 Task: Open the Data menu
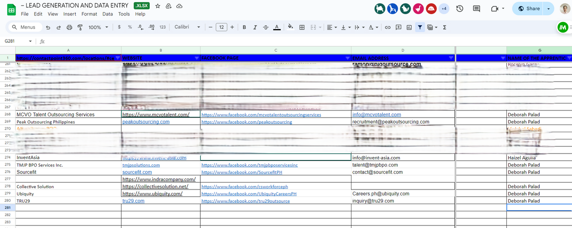coord(108,14)
